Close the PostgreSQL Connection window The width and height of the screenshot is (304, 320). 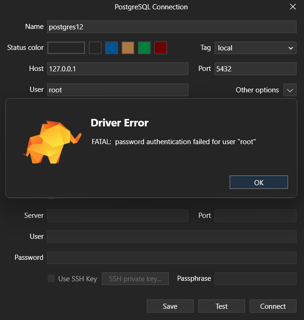pos(293,7)
